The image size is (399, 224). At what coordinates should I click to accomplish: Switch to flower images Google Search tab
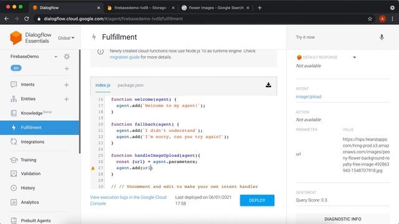[216, 8]
